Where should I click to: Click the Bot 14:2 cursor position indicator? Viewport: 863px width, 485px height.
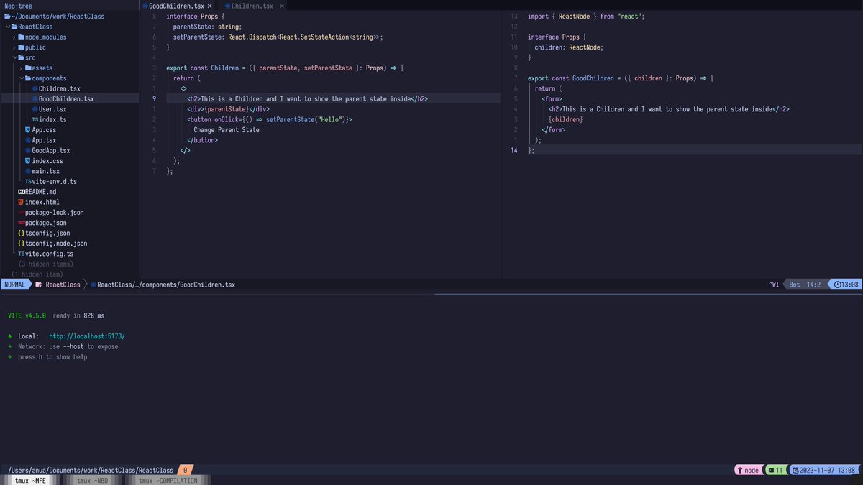coord(805,285)
